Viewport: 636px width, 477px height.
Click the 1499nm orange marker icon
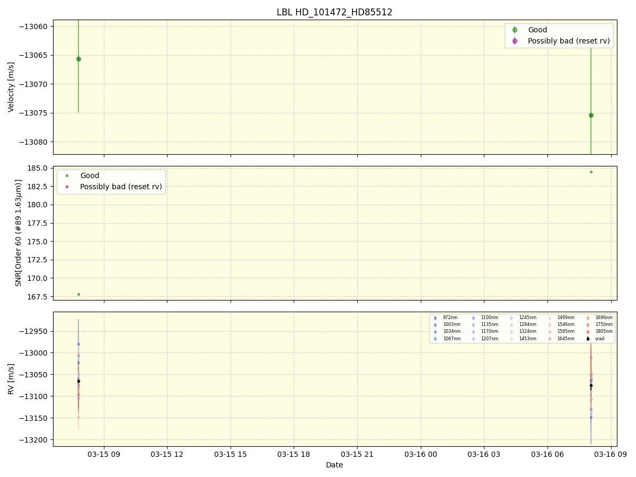550,317
